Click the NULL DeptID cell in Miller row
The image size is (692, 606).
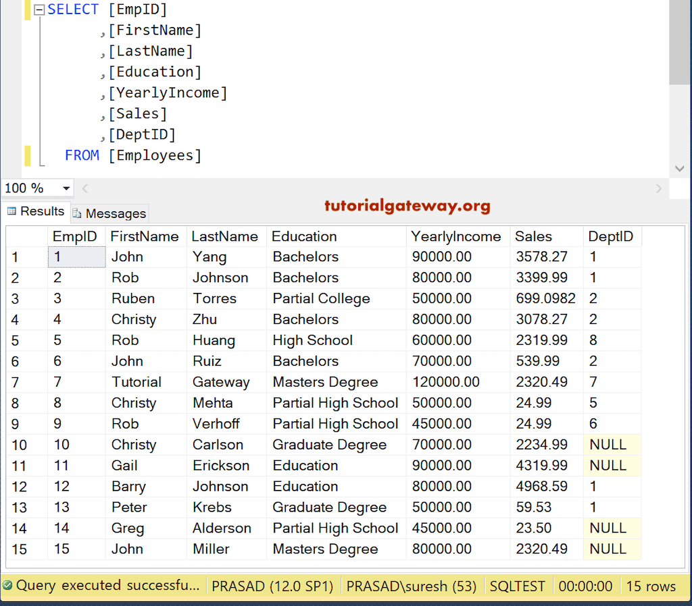coord(612,549)
